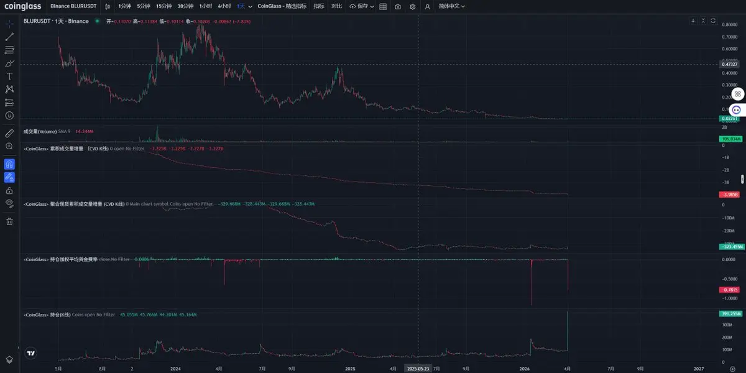
Task: Open the 指标 indicators menu
Action: click(x=319, y=6)
